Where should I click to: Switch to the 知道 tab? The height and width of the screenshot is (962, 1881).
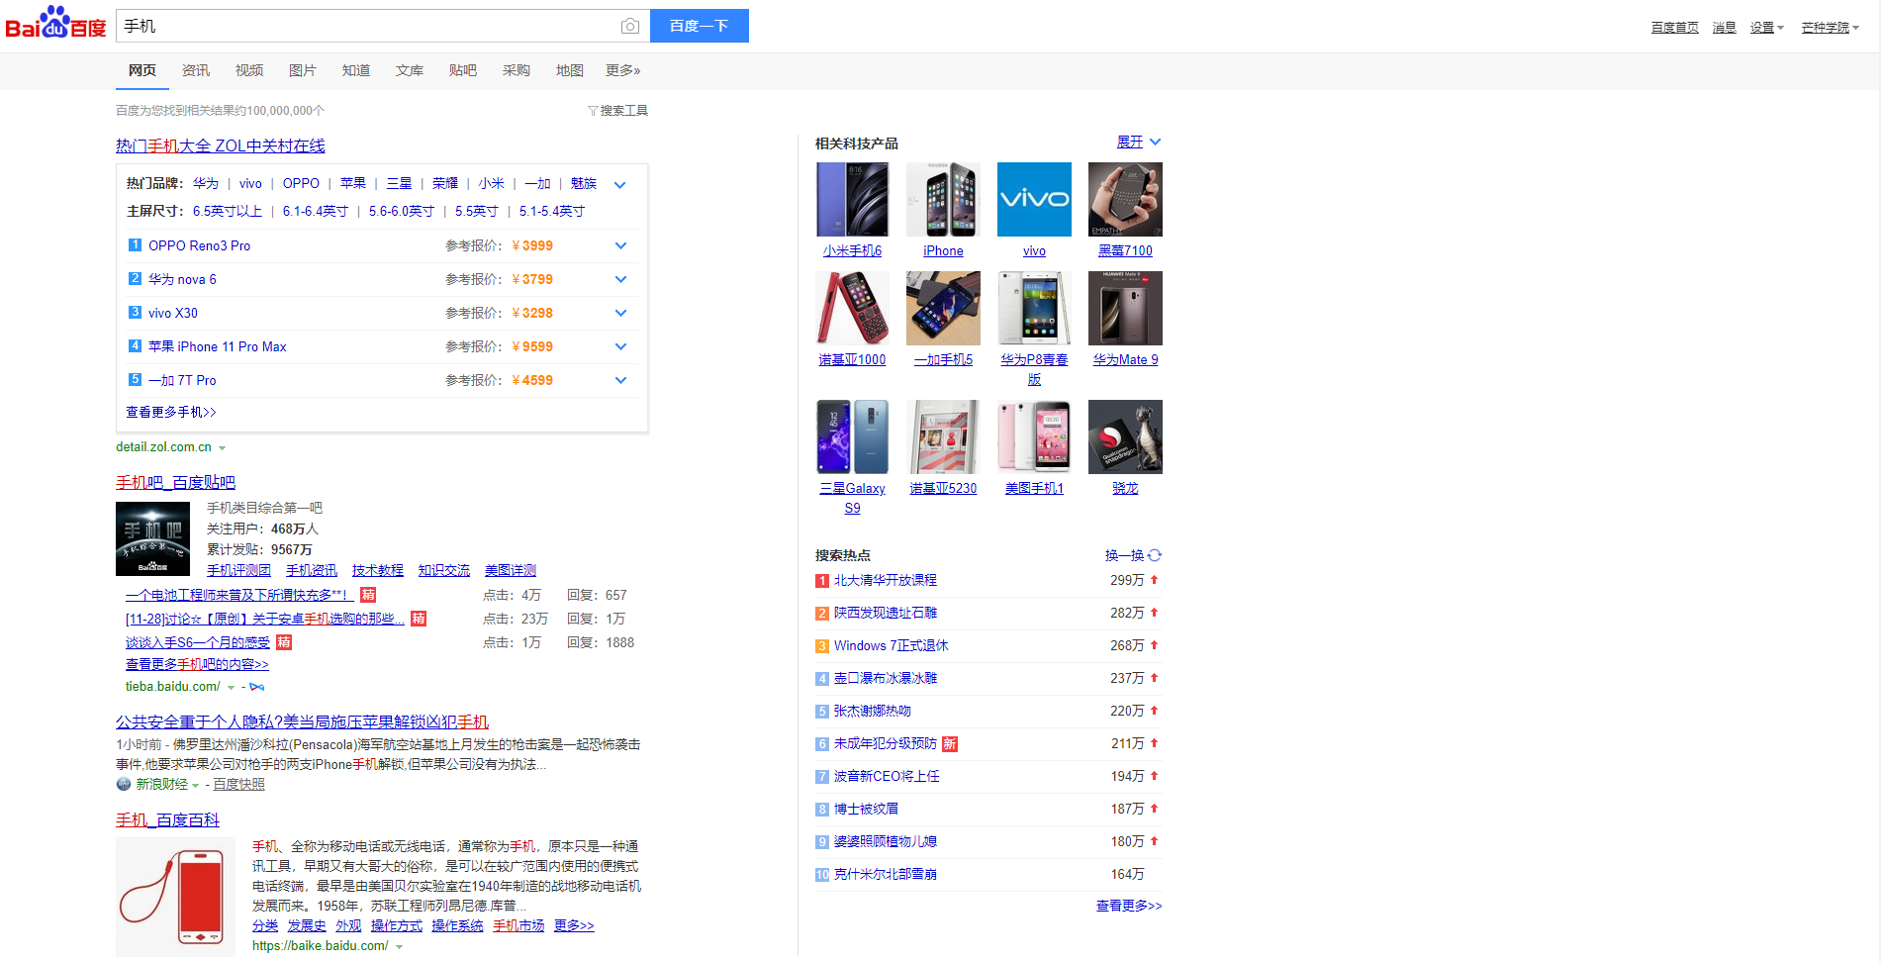click(356, 70)
